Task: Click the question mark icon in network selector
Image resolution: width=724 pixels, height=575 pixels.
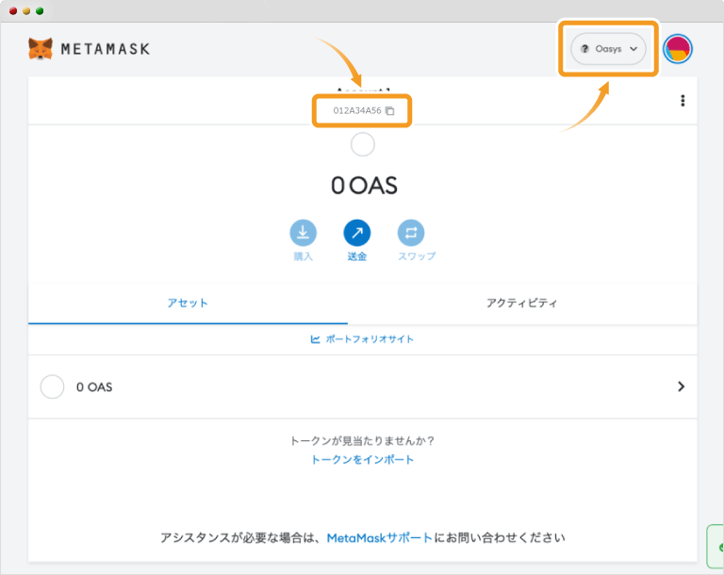Action: tap(585, 48)
